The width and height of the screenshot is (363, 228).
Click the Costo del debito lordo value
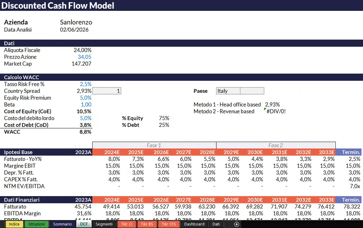click(86, 118)
